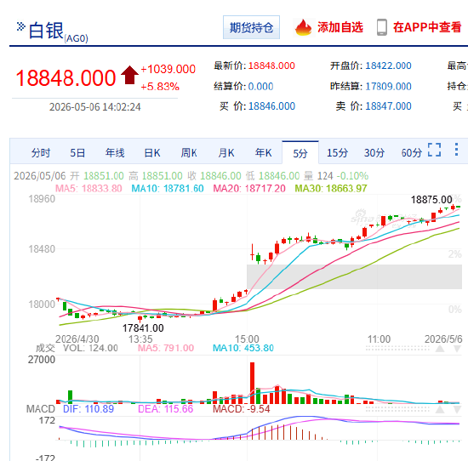Image resolution: width=468 pixels, height=461 pixels.
Task: Click the high price label 18875.00
Action: [x=431, y=200]
